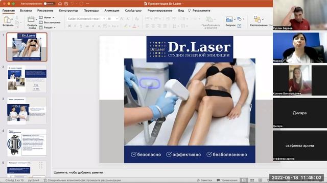The height and width of the screenshot is (183, 327).
Task: Select justify text alignment
Action: [x=165, y=26]
